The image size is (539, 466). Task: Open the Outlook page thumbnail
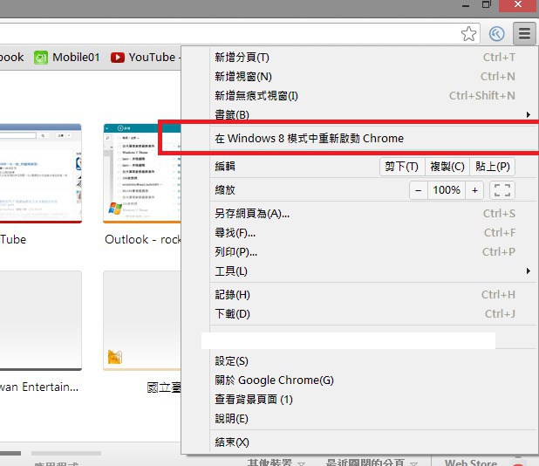tap(142, 174)
